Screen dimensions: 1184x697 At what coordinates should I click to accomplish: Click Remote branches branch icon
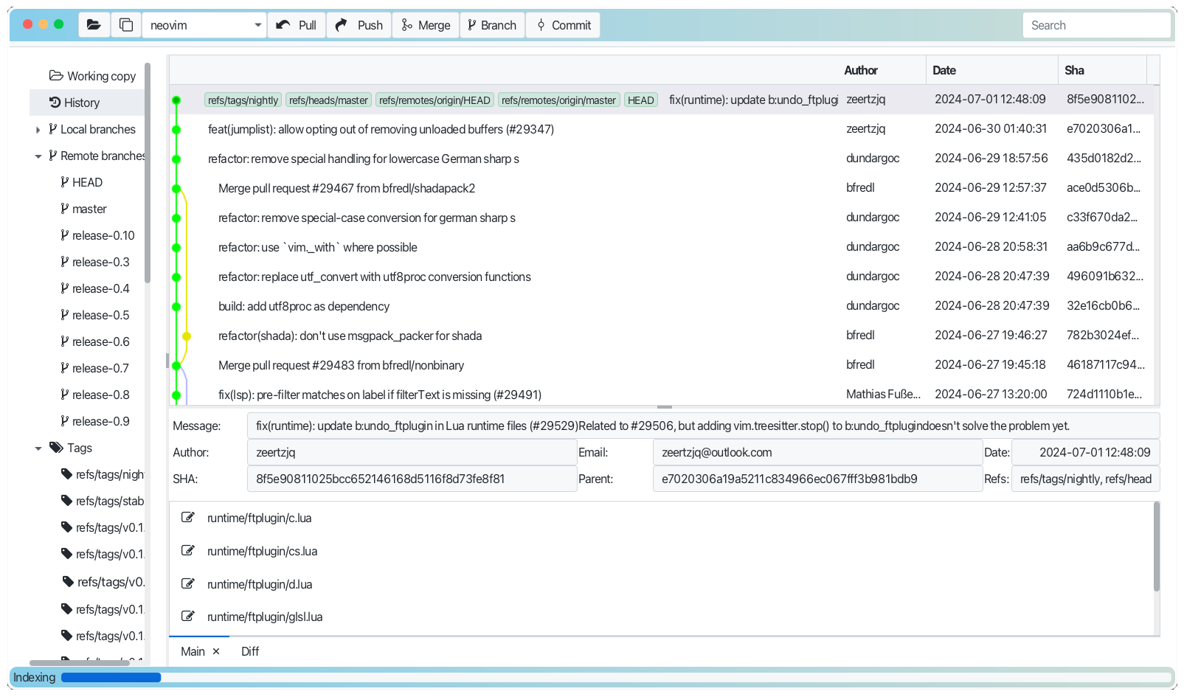point(52,155)
